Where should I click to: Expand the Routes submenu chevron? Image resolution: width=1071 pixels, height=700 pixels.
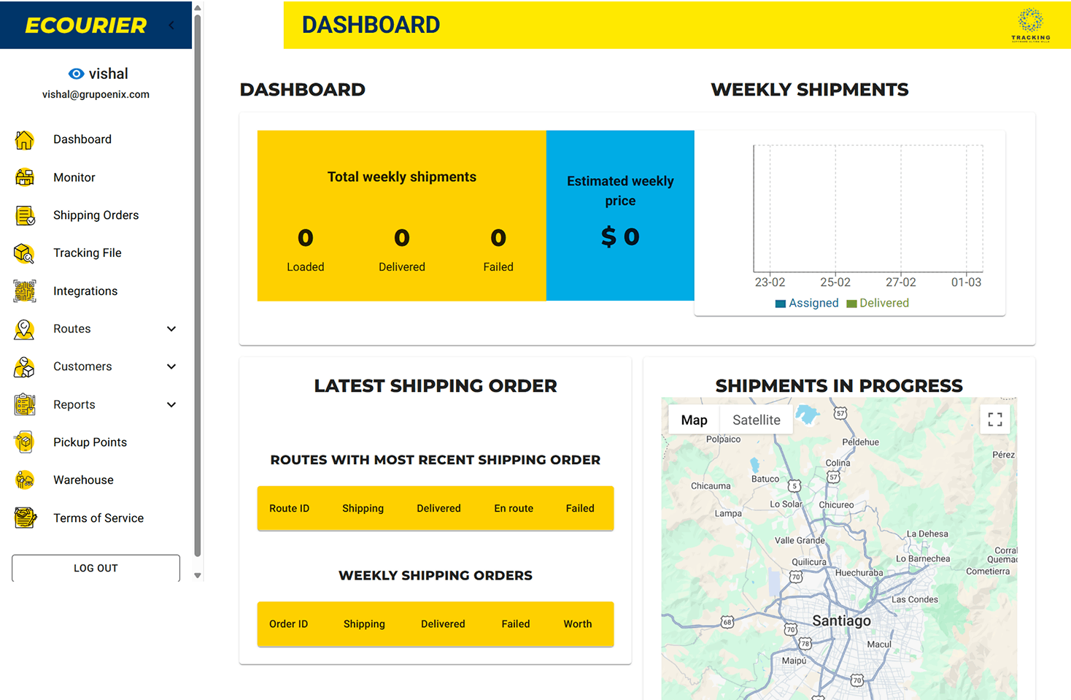pos(171,329)
